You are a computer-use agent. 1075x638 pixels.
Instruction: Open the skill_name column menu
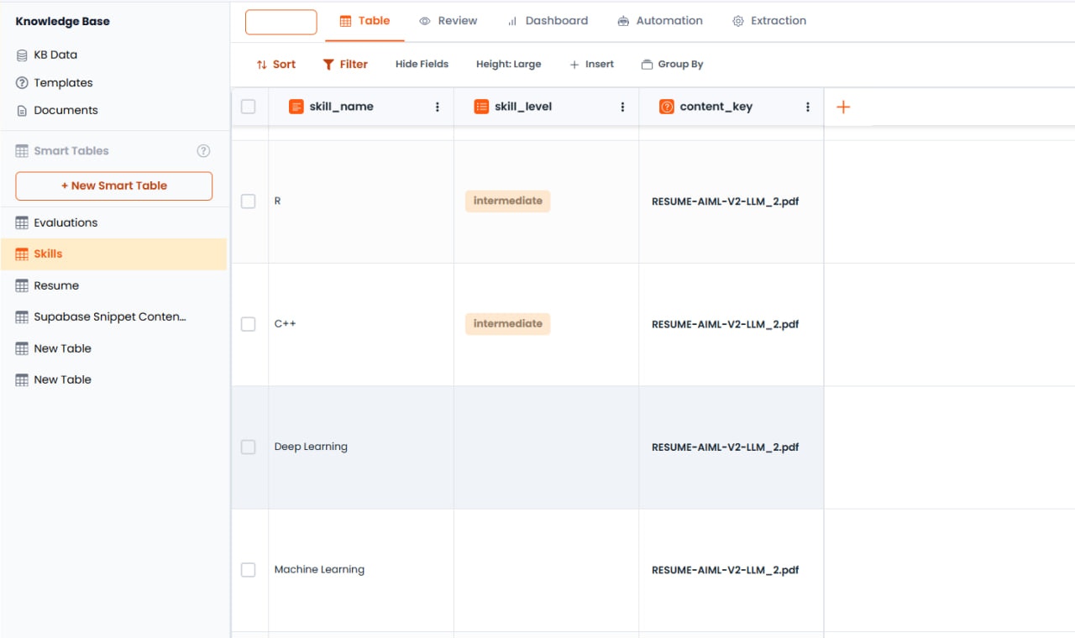(x=437, y=107)
